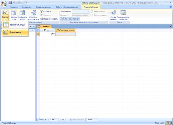Collapse the Режим dropdown arrow
The image size is (173, 125).
[x=5, y=19]
